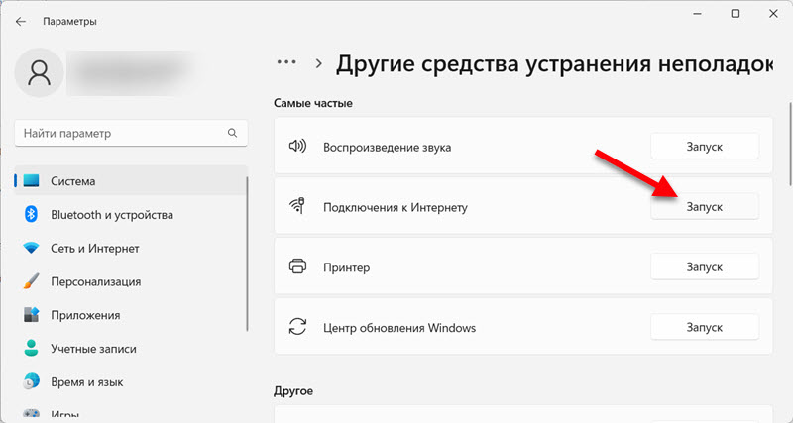This screenshot has width=793, height=423.
Task: Click the Wi-Fi icon for Сеть и Интернет
Action: point(31,248)
